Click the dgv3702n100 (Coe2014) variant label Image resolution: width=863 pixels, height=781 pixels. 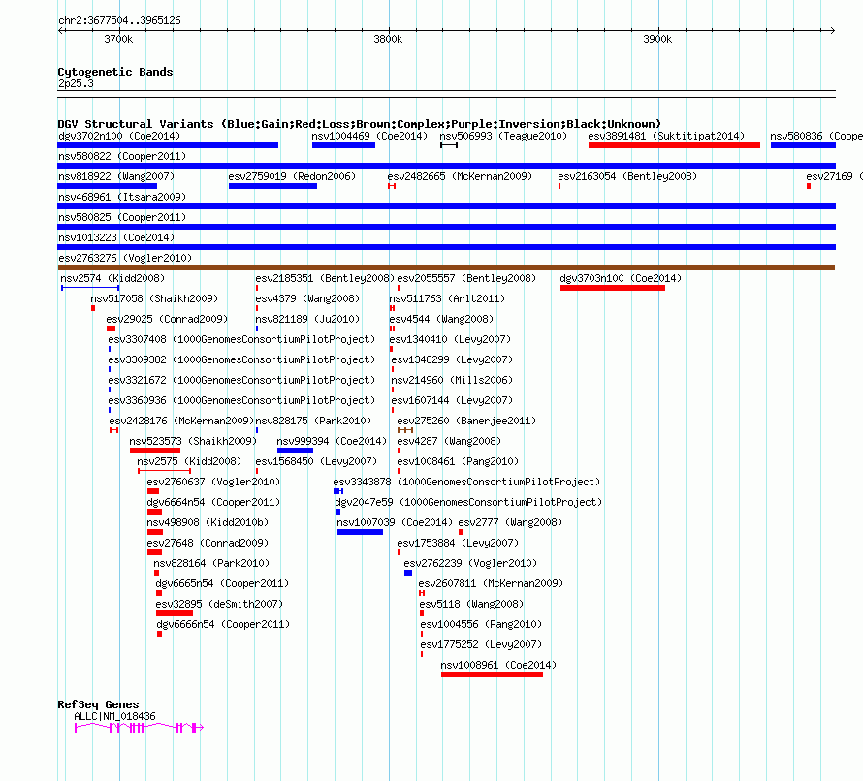(119, 136)
